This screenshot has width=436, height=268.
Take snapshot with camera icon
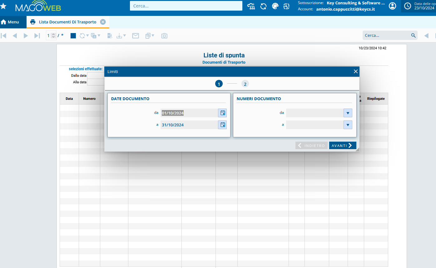[164, 36]
